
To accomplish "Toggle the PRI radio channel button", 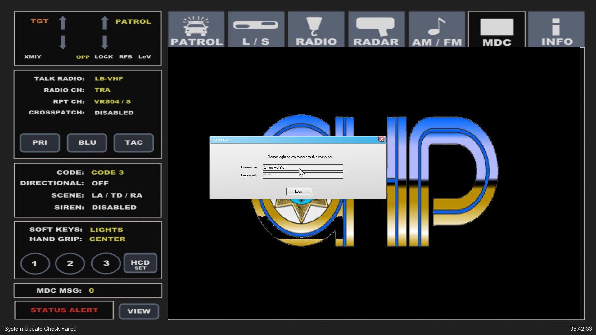I will [x=40, y=143].
